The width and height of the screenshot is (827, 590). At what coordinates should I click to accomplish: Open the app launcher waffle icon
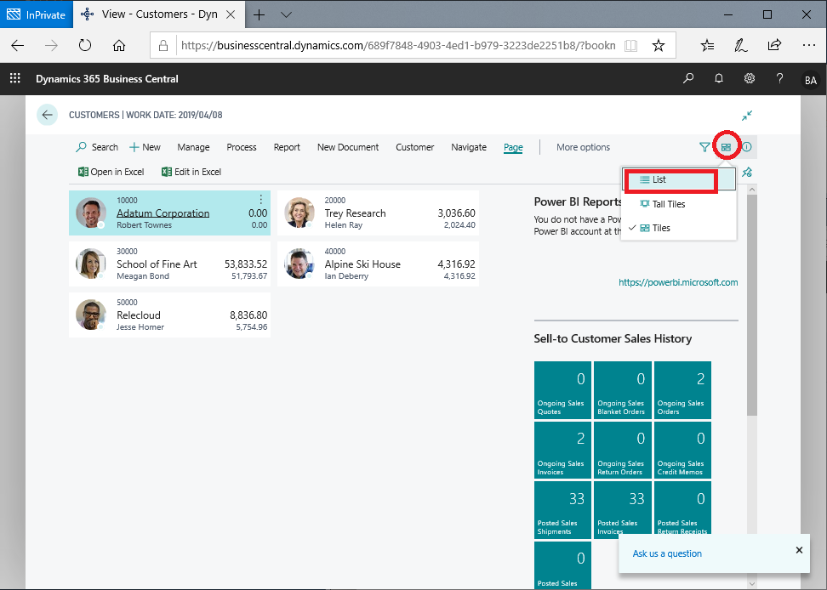[14, 78]
